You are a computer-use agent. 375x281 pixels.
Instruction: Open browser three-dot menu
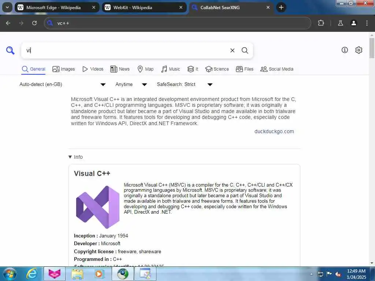click(x=367, y=23)
